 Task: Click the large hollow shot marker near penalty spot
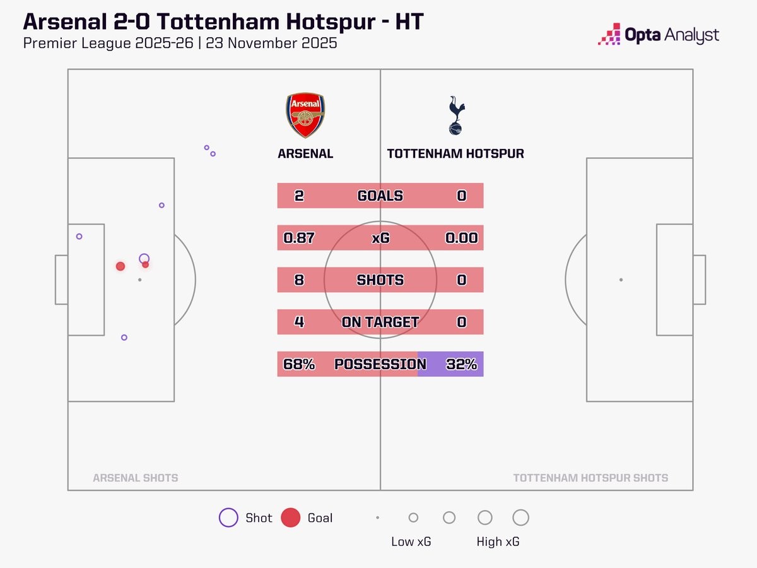click(x=144, y=258)
